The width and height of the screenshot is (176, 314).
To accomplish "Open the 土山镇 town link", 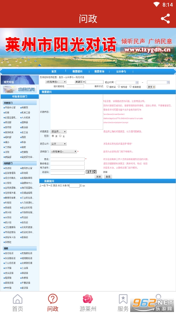I will [25, 268].
